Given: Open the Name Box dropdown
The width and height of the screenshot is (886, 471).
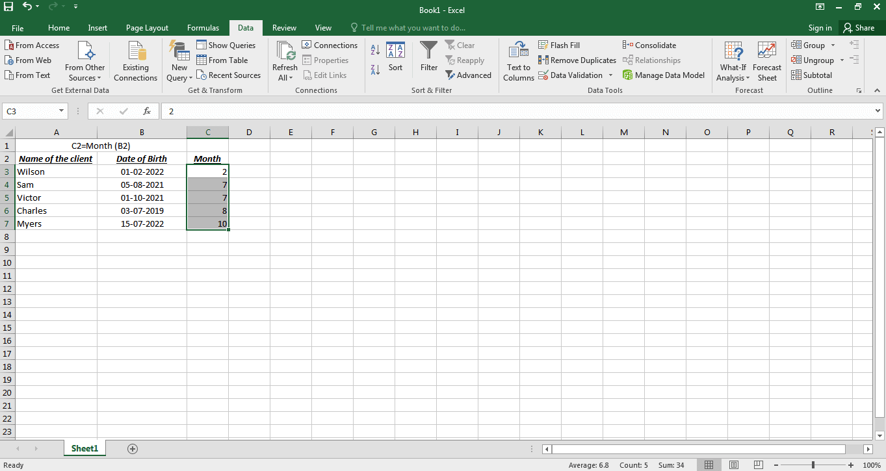Looking at the screenshot, I should point(62,111).
